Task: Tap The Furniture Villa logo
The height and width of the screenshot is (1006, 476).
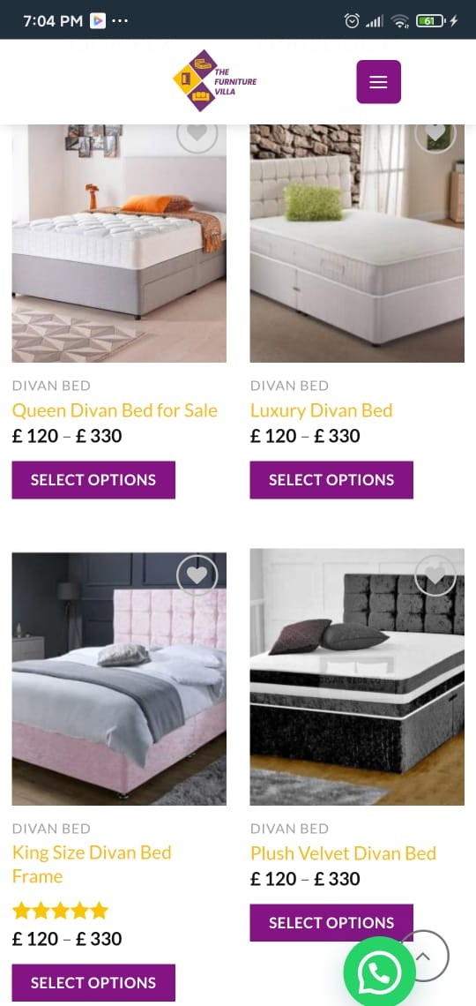Action: 214,81
